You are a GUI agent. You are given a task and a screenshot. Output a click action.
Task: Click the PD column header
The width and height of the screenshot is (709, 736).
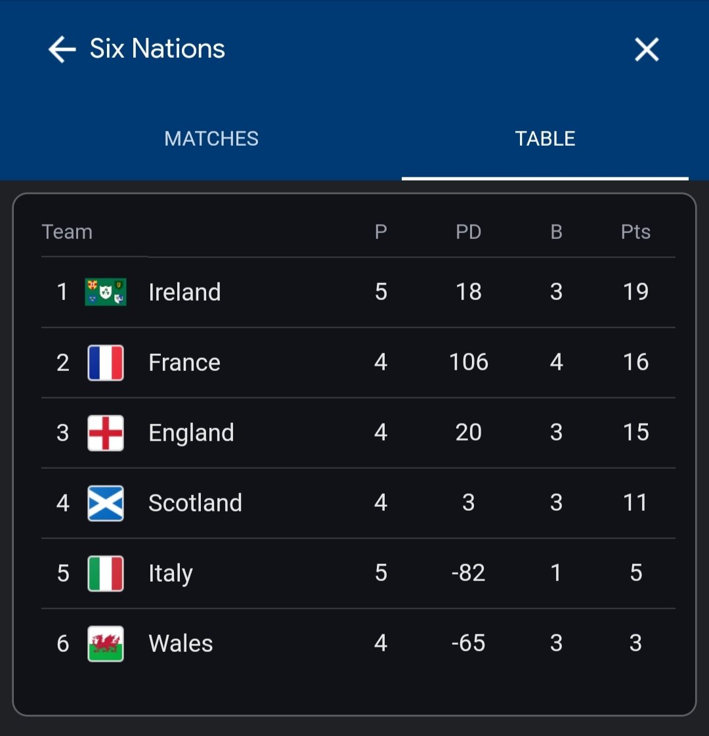(x=468, y=232)
